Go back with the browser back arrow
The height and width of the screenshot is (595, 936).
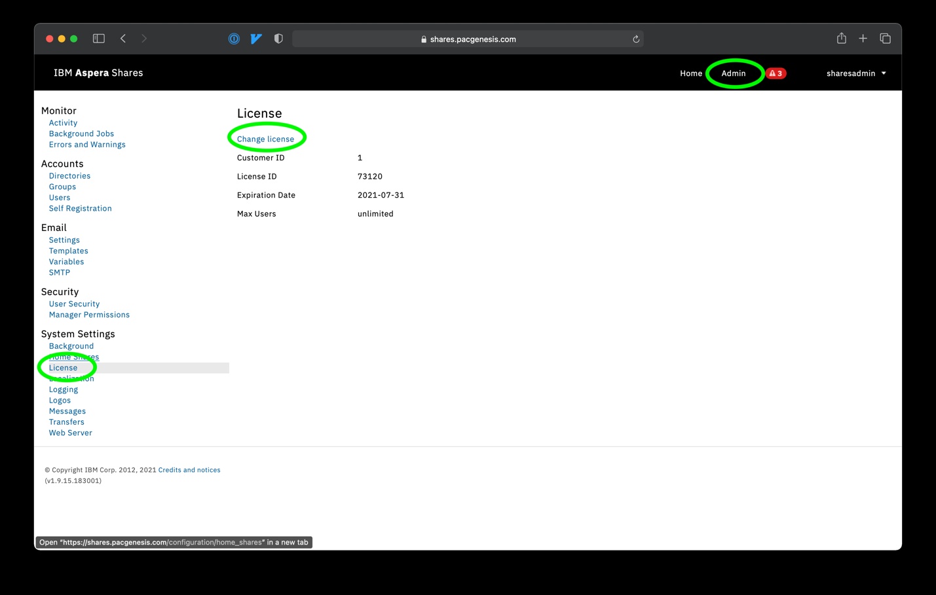click(123, 39)
